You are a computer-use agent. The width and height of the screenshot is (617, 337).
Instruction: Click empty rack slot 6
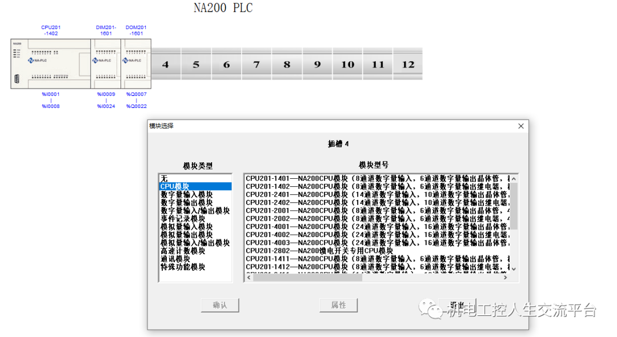click(227, 64)
